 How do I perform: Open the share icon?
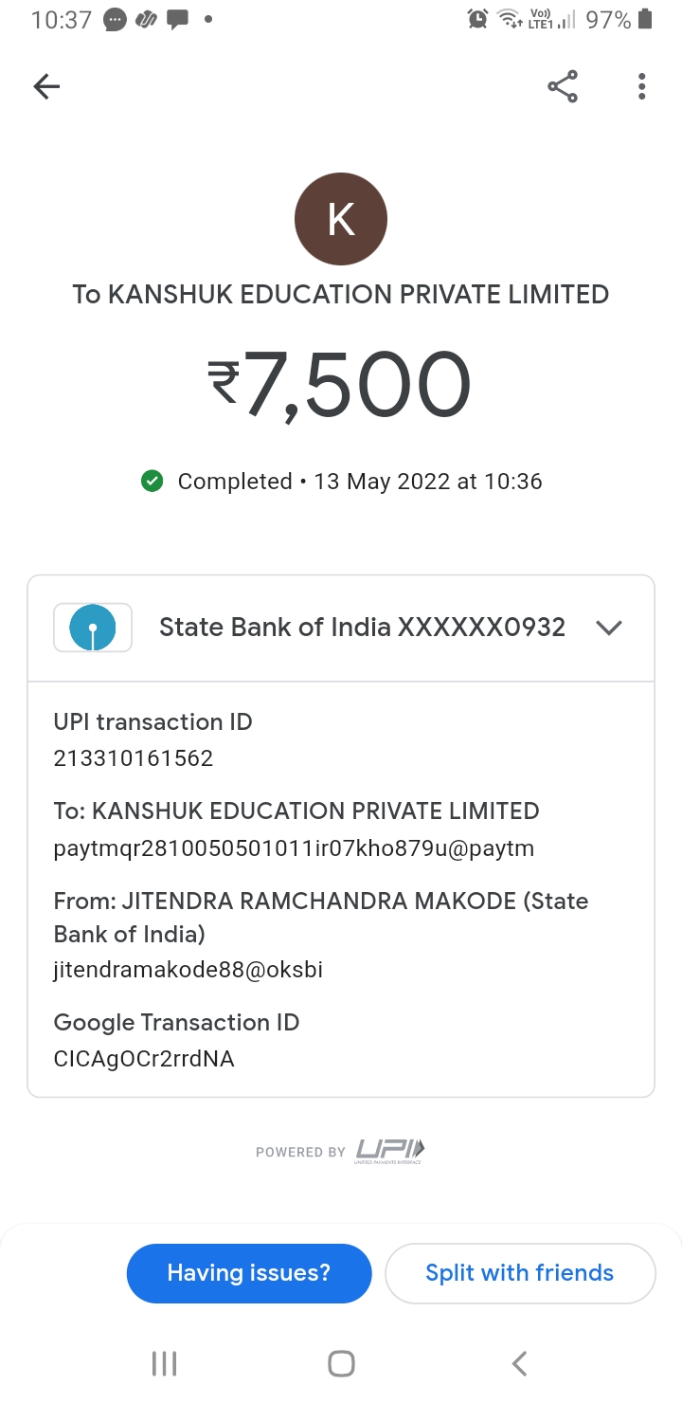(x=563, y=87)
